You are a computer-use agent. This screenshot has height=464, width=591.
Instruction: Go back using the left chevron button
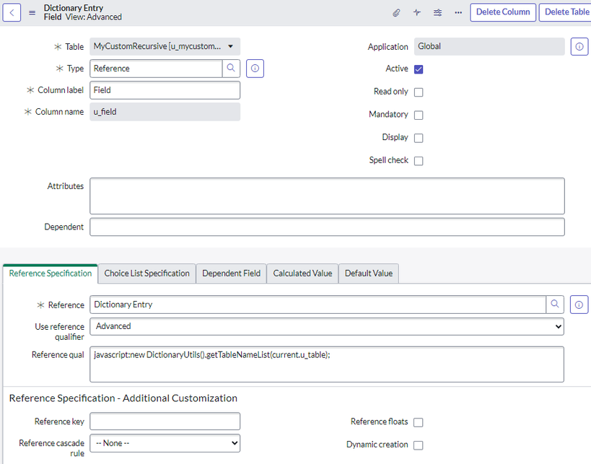[x=12, y=12]
